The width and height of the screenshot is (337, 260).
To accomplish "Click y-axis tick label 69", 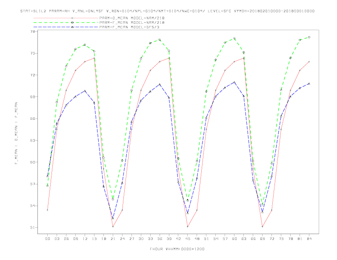I will [33, 97].
